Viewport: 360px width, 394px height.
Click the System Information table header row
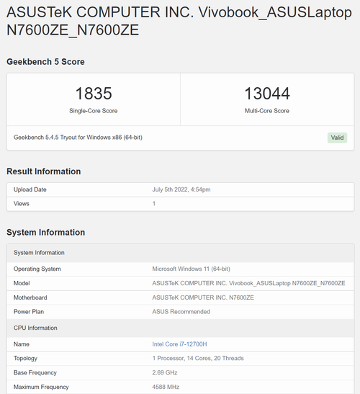coord(181,253)
